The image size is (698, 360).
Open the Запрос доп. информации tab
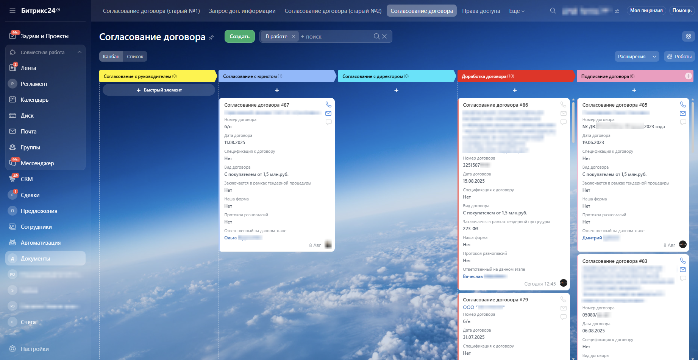(242, 11)
